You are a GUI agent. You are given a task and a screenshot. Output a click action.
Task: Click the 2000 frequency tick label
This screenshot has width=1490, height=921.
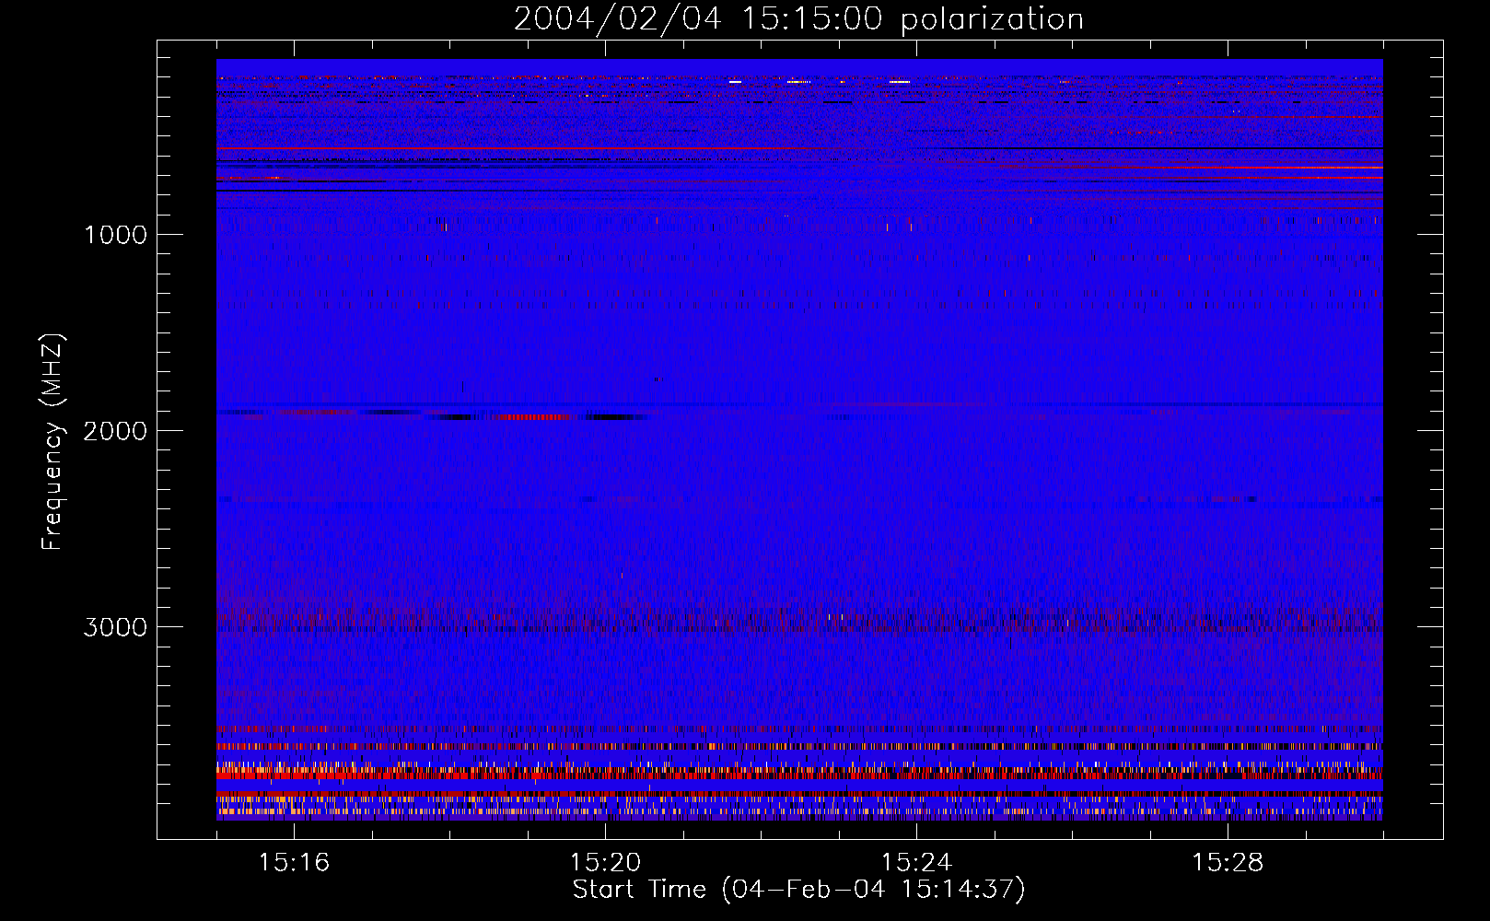115,431
